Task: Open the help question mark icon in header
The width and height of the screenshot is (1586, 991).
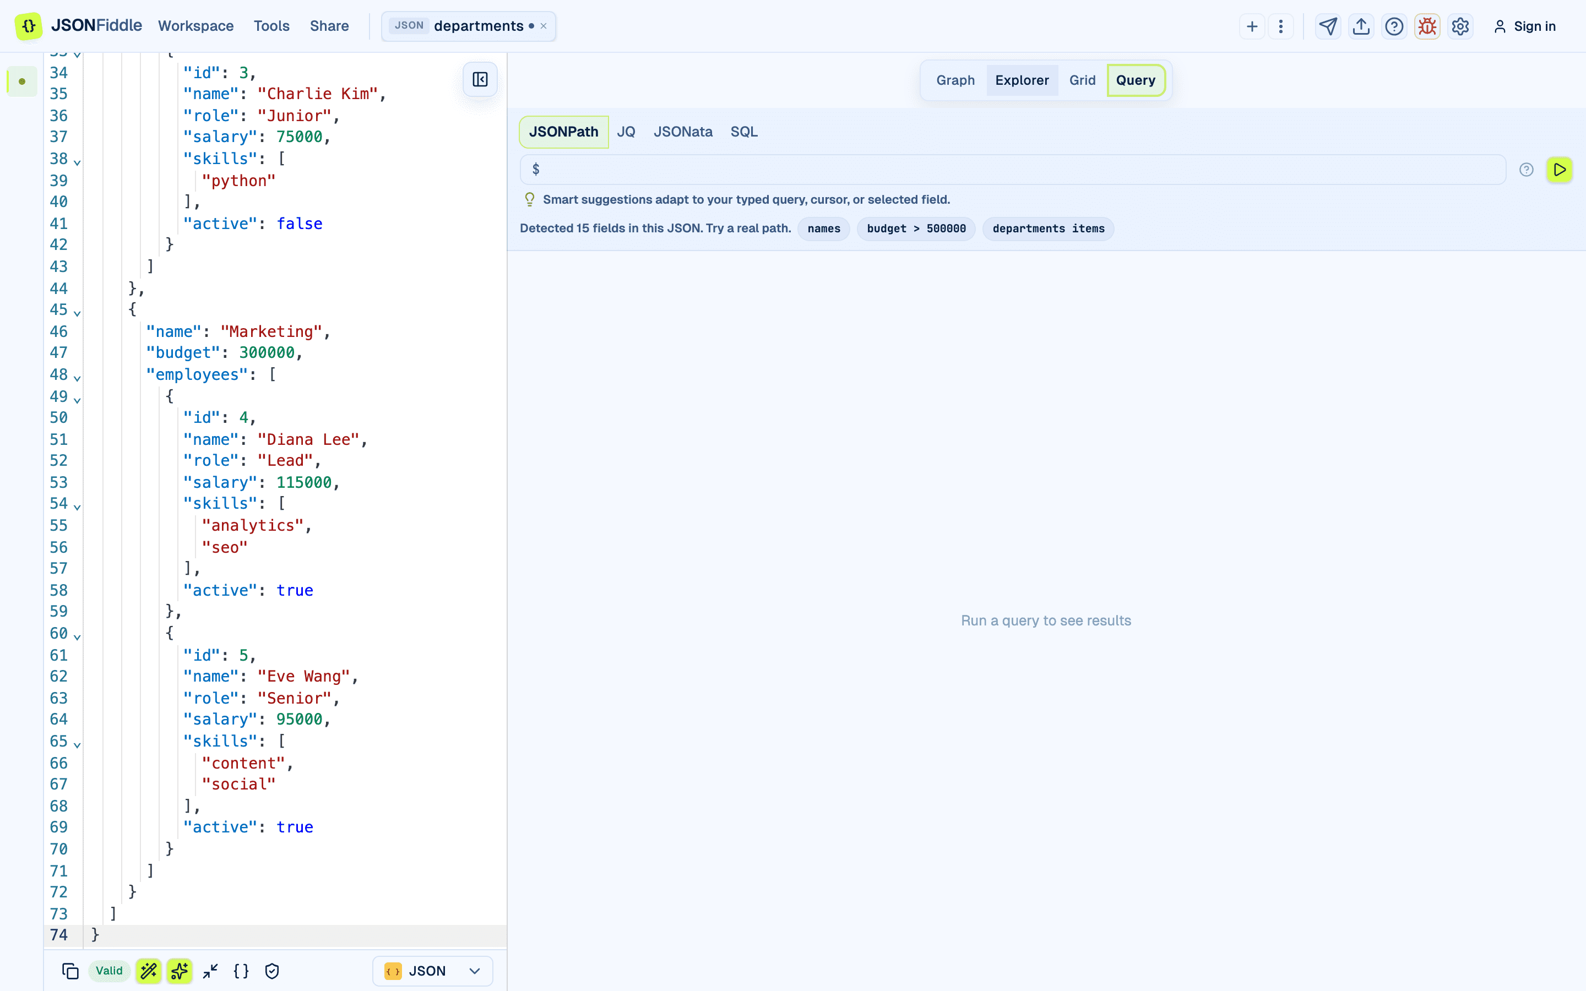Action: (1394, 26)
